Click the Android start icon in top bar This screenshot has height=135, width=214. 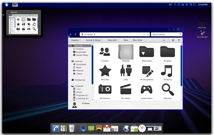pos(6,5)
